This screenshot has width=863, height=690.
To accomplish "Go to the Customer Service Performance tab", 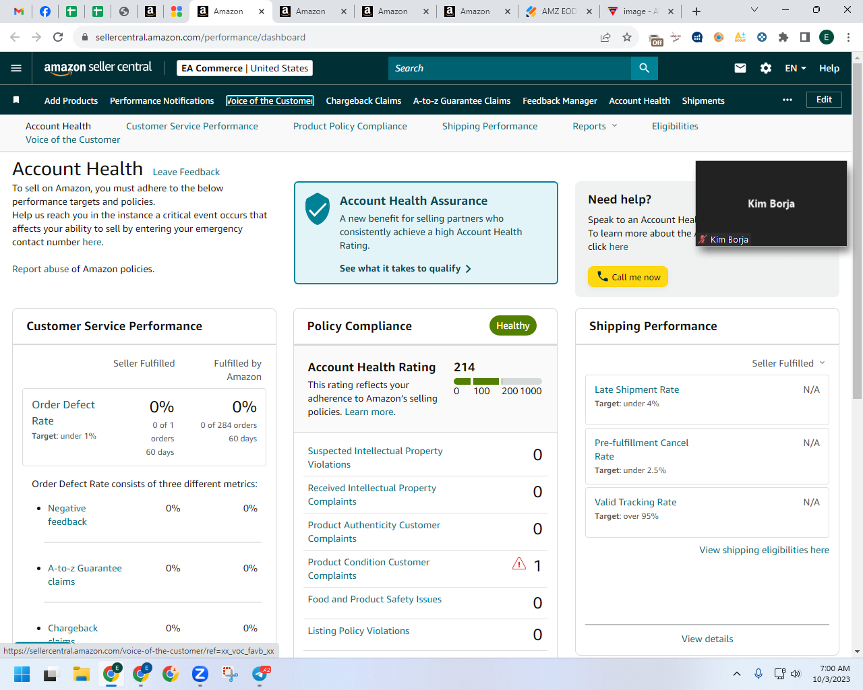I will tap(192, 126).
